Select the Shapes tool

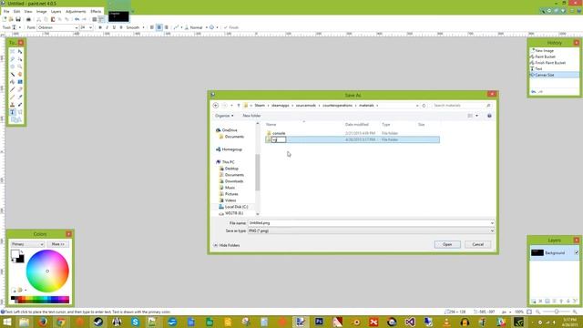point(16,119)
